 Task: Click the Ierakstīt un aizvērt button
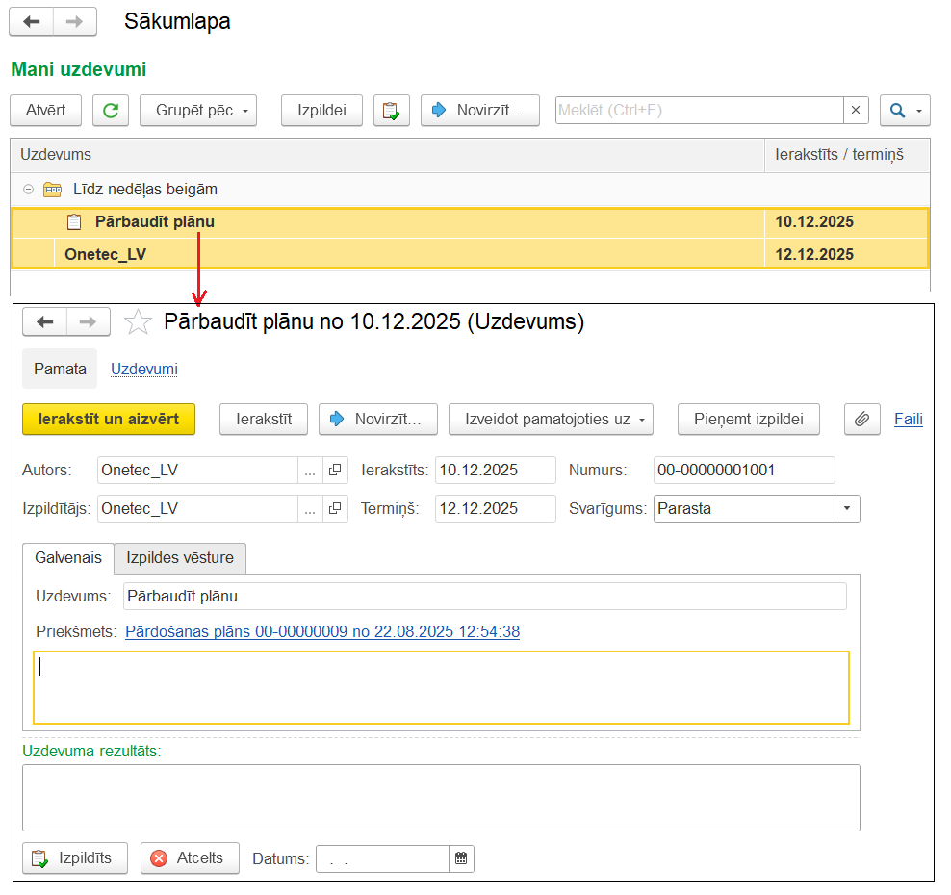[108, 419]
